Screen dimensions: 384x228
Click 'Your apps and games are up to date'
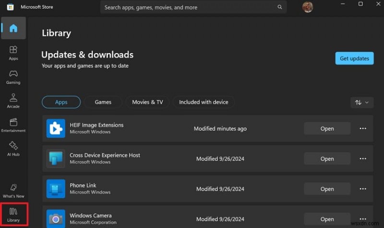(x=85, y=66)
